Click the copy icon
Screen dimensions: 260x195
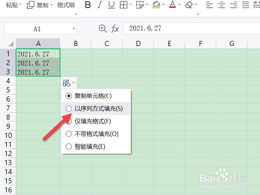31,5
